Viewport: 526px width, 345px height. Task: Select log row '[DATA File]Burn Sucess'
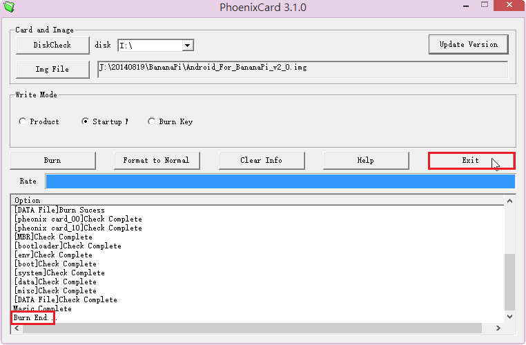(x=60, y=210)
